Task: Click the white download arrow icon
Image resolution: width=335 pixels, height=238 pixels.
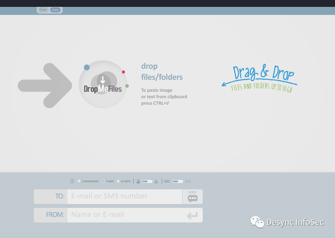Action: click(x=103, y=79)
